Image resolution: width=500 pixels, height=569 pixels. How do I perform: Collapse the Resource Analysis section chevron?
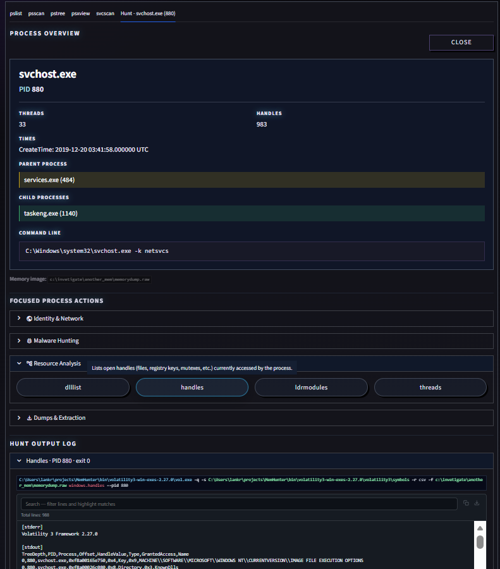[x=19, y=364]
